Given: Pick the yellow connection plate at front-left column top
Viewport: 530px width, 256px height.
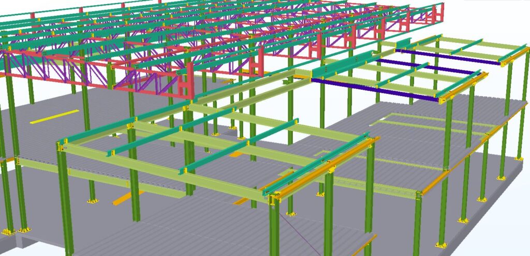Looking at the screenshot, I should (61, 148).
